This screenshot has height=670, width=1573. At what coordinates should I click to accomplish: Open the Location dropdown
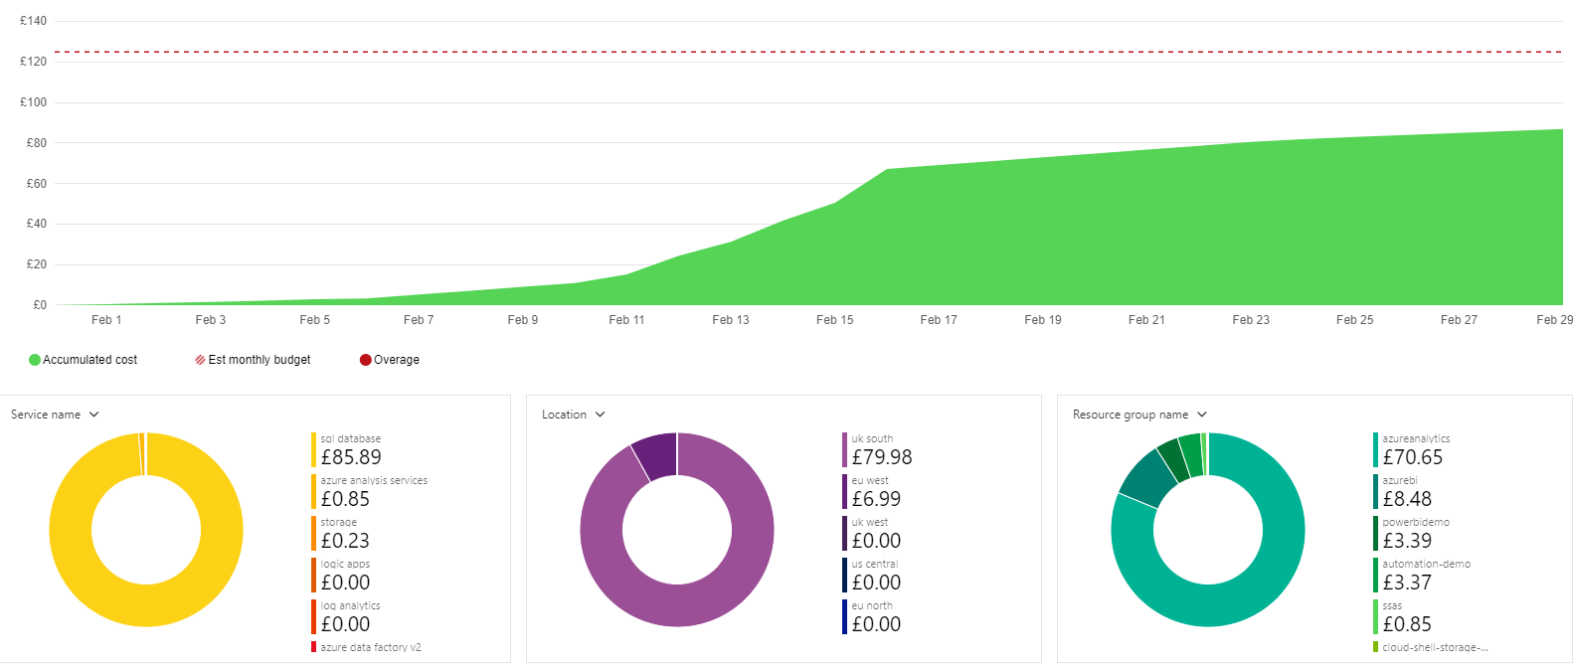point(574,415)
